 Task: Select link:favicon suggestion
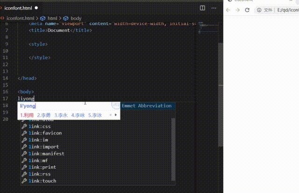pos(96,133)
